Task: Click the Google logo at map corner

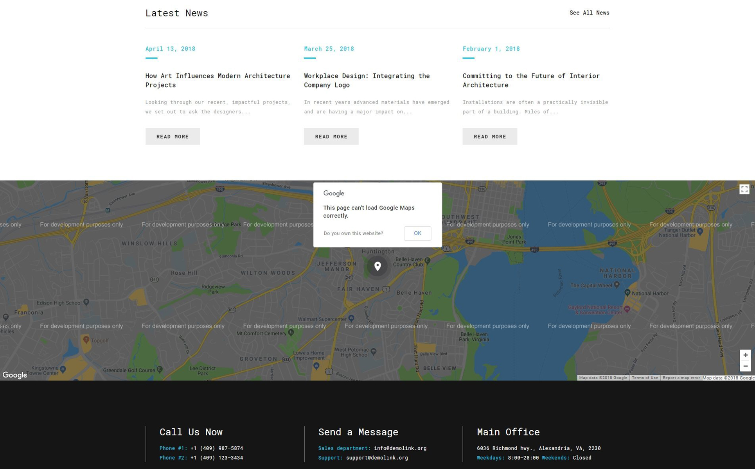Action: pyautogui.click(x=15, y=375)
